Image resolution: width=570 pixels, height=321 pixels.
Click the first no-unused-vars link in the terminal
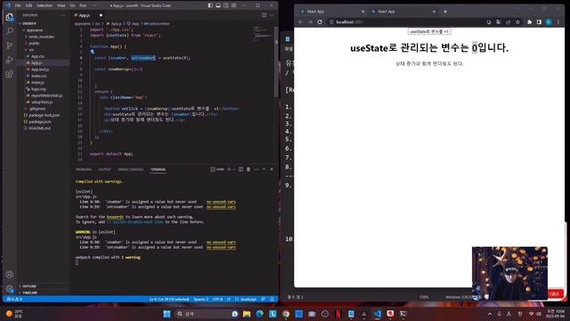221,202
